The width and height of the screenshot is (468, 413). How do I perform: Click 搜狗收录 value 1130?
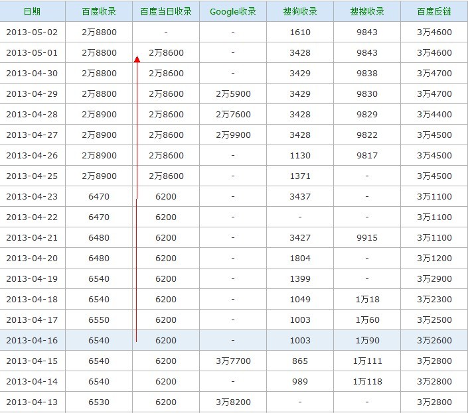point(300,155)
